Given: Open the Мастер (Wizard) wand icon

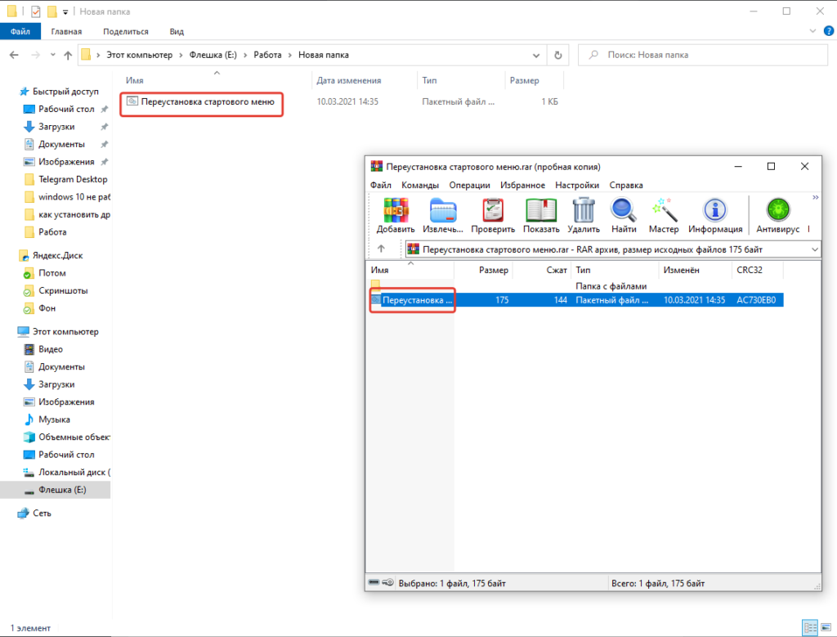Looking at the screenshot, I should tap(664, 214).
